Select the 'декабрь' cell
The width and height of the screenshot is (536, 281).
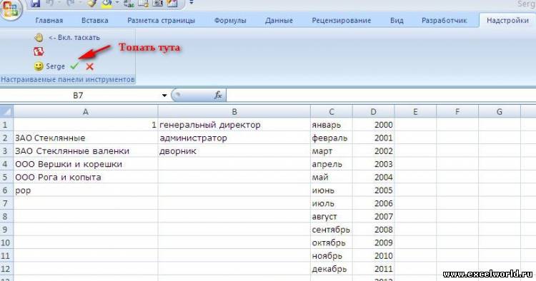(331, 269)
